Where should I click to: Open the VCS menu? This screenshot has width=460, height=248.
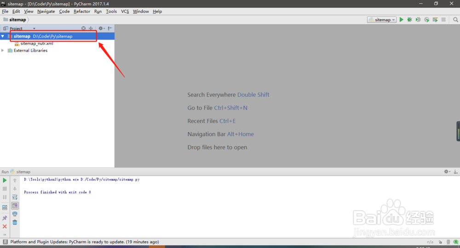click(x=125, y=12)
